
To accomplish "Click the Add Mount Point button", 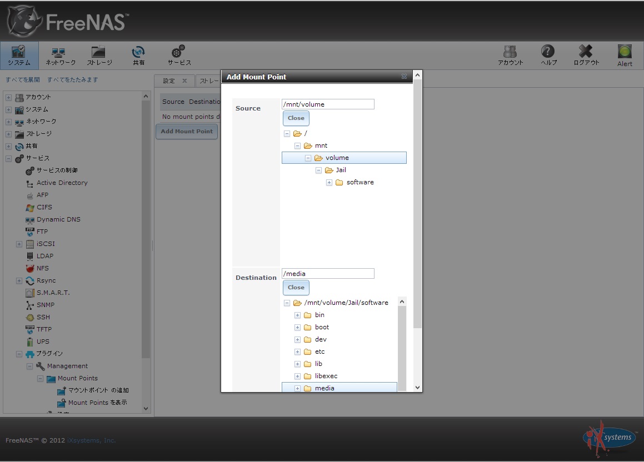I will click(187, 131).
